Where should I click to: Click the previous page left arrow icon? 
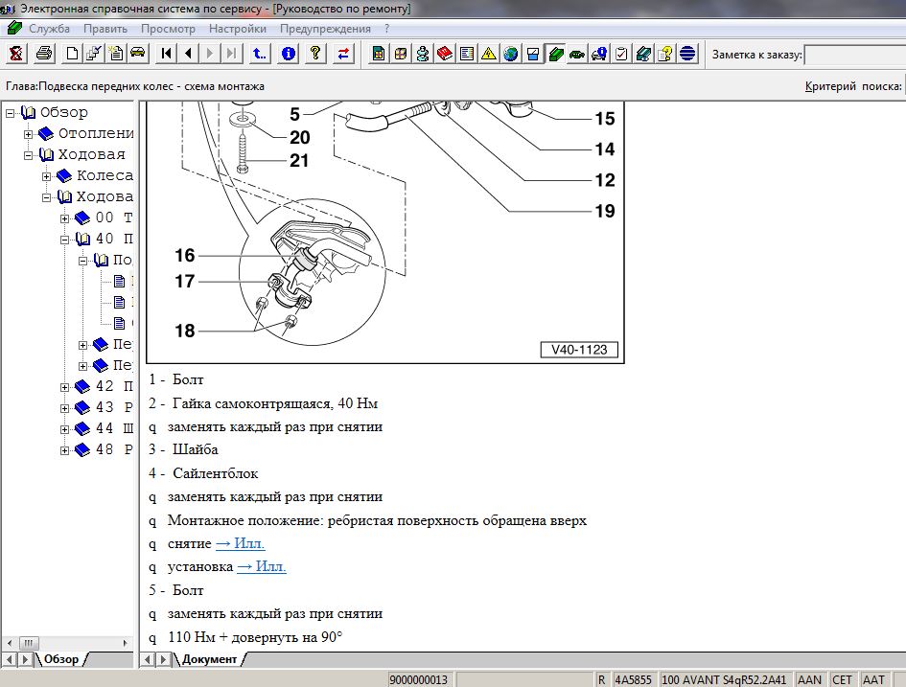pyautogui.click(x=188, y=54)
